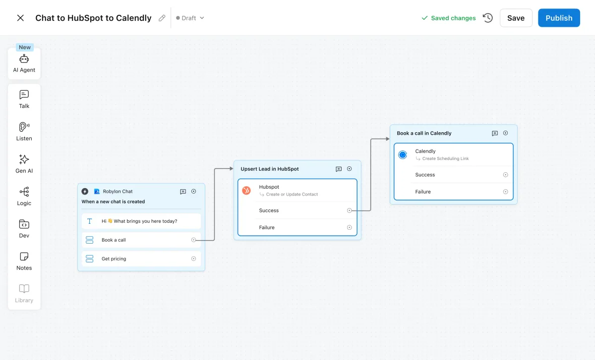This screenshot has width=595, height=360.
Task: Click the Book a call in Calendly title
Action: point(424,133)
